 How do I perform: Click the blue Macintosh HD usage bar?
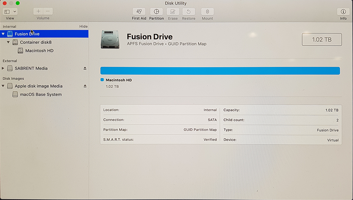(x=220, y=71)
